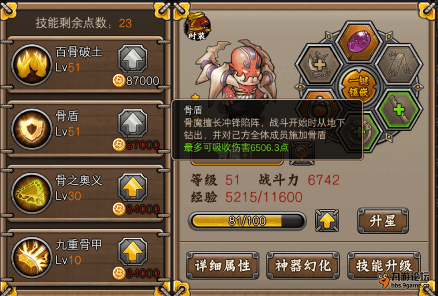Click the 升星 button

pos(383,221)
